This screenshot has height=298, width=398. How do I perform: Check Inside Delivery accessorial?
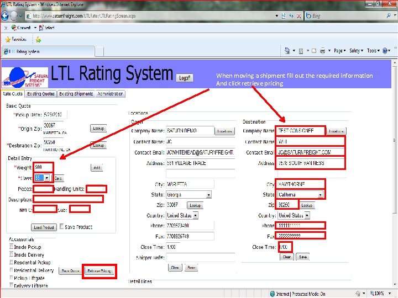[12, 254]
